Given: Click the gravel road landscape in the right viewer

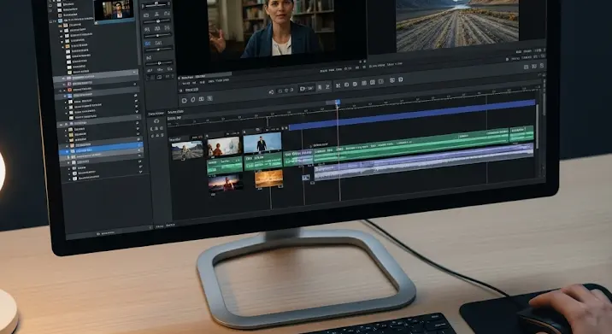Looking at the screenshot, I should [x=457, y=26].
